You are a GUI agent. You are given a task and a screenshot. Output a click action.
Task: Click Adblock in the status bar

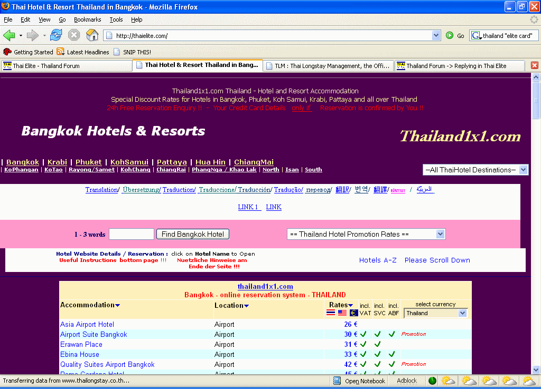pos(407,381)
